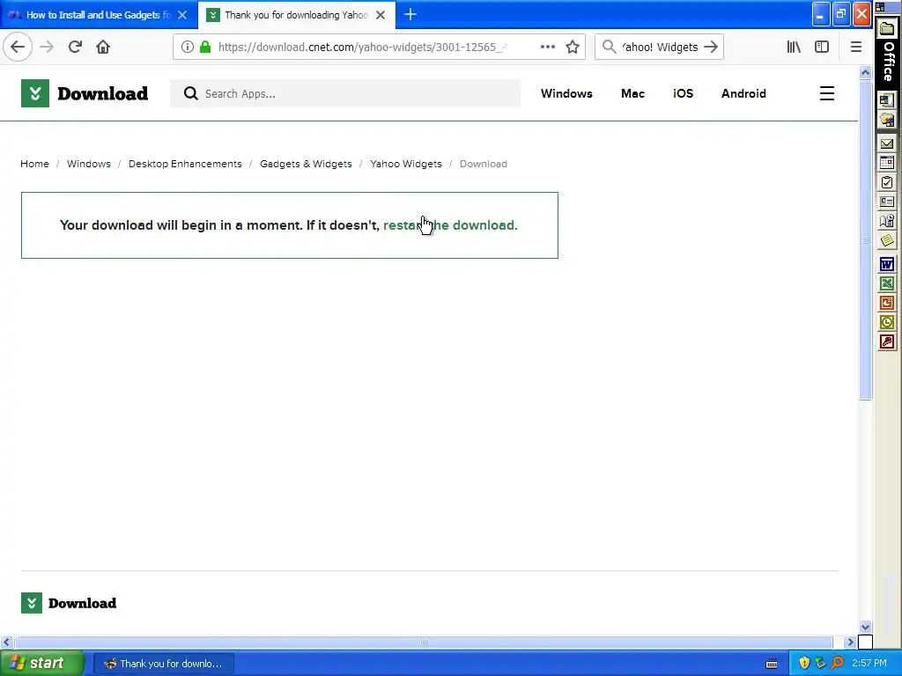Click the footer Download logo
902x676 pixels.
click(x=69, y=603)
